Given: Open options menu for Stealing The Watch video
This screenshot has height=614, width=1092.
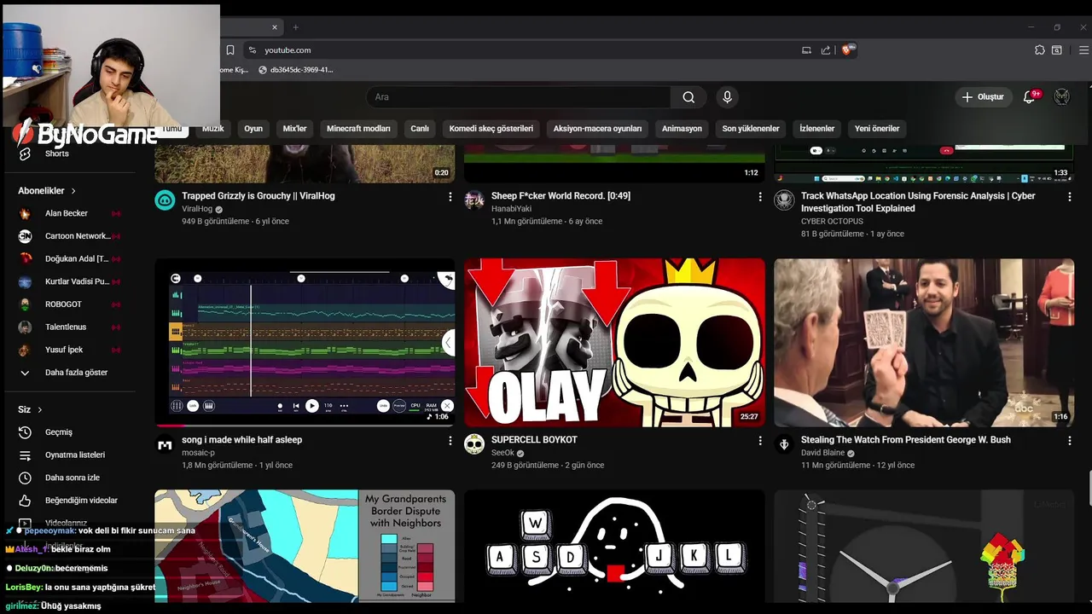Looking at the screenshot, I should (x=1070, y=441).
